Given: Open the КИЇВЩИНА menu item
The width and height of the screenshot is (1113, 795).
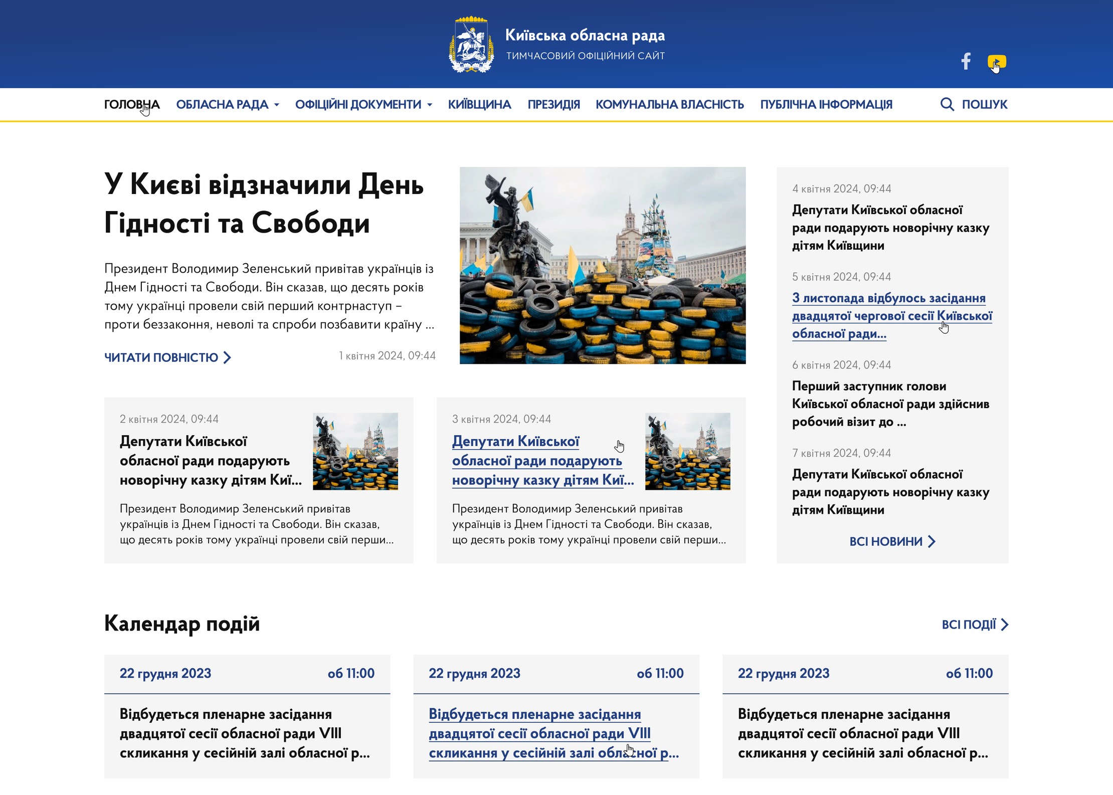Looking at the screenshot, I should pyautogui.click(x=479, y=104).
